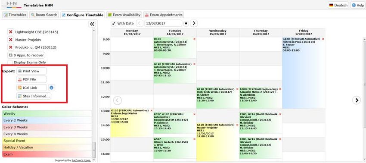Remove the Tuesday A507 Höhere Ge.tech. entry
The height and width of the screenshot is (163, 366).
click(195, 139)
